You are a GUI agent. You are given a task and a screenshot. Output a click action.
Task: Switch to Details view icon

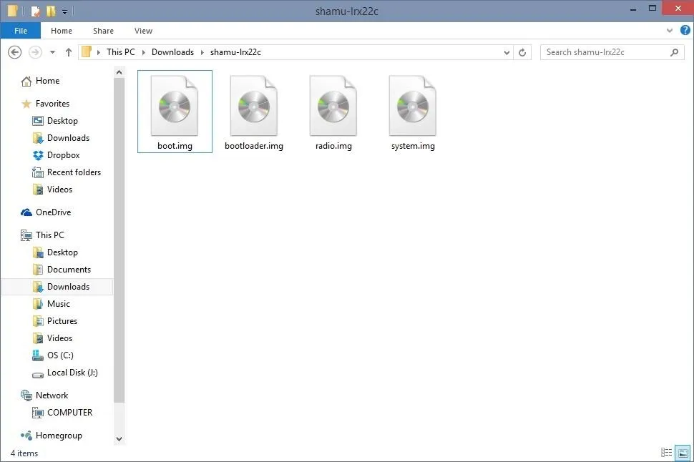[667, 452]
